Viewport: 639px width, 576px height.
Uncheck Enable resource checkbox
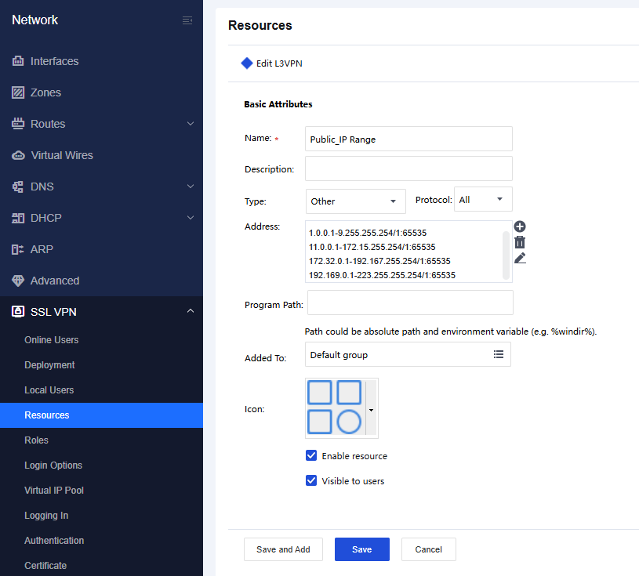point(311,455)
